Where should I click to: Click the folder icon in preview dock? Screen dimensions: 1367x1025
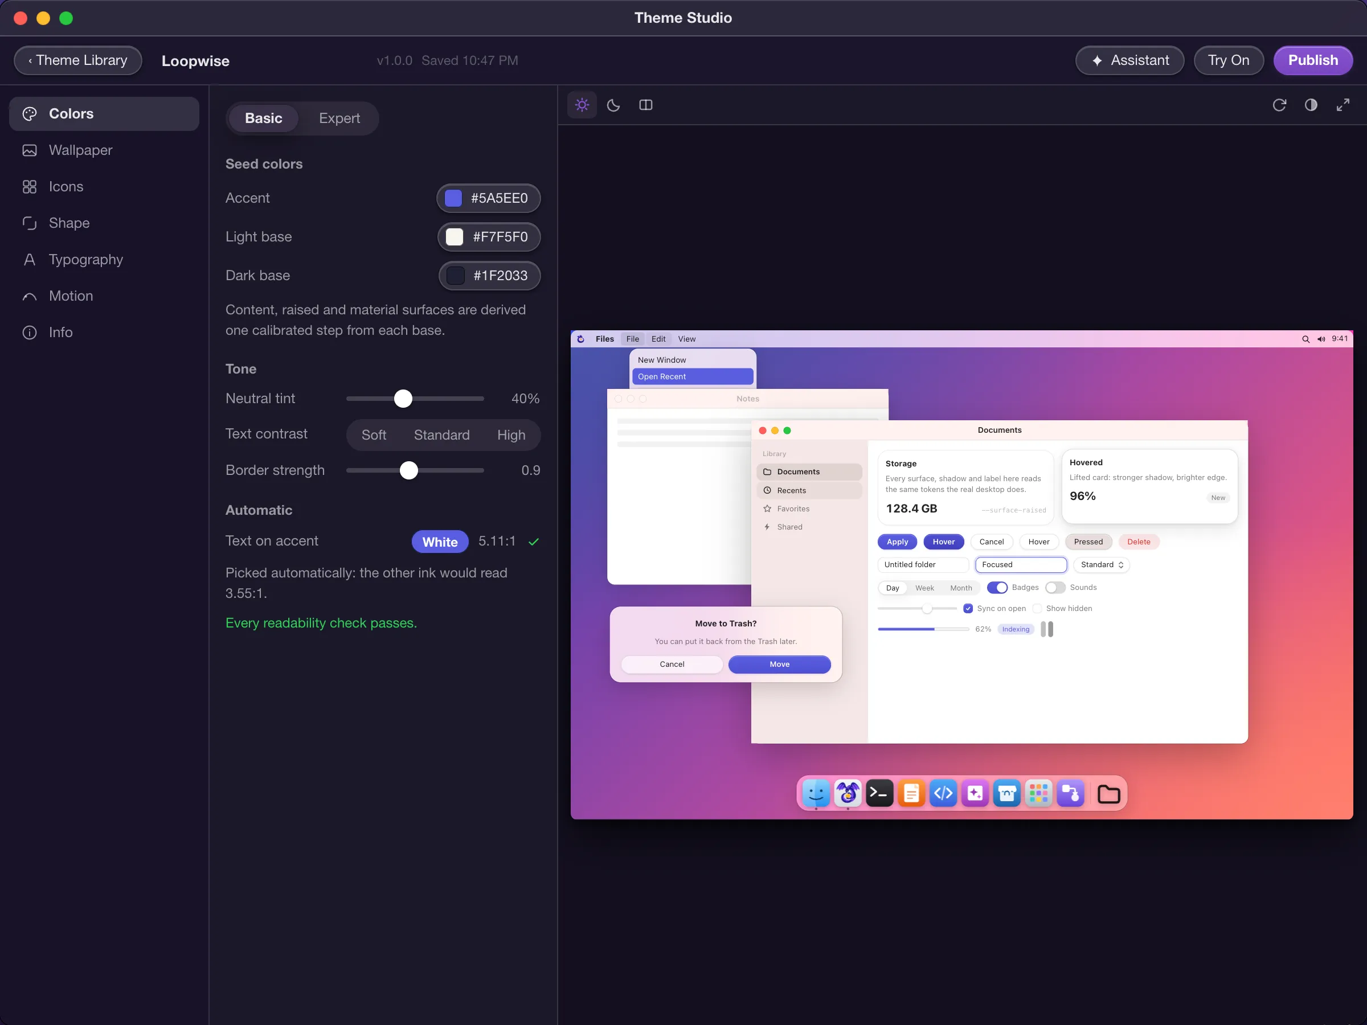[x=1108, y=794]
